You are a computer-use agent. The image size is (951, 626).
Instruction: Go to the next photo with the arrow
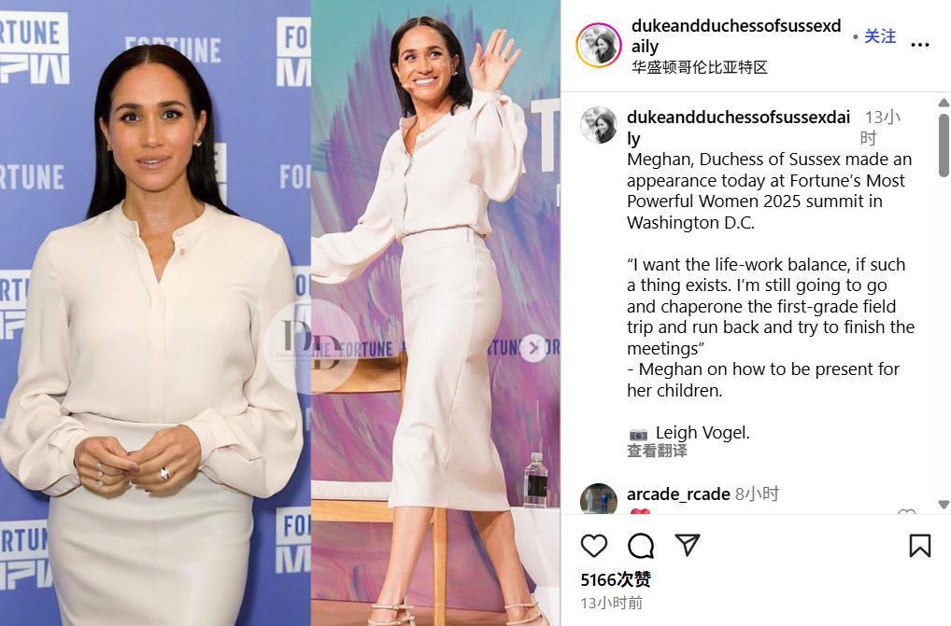[x=533, y=348]
